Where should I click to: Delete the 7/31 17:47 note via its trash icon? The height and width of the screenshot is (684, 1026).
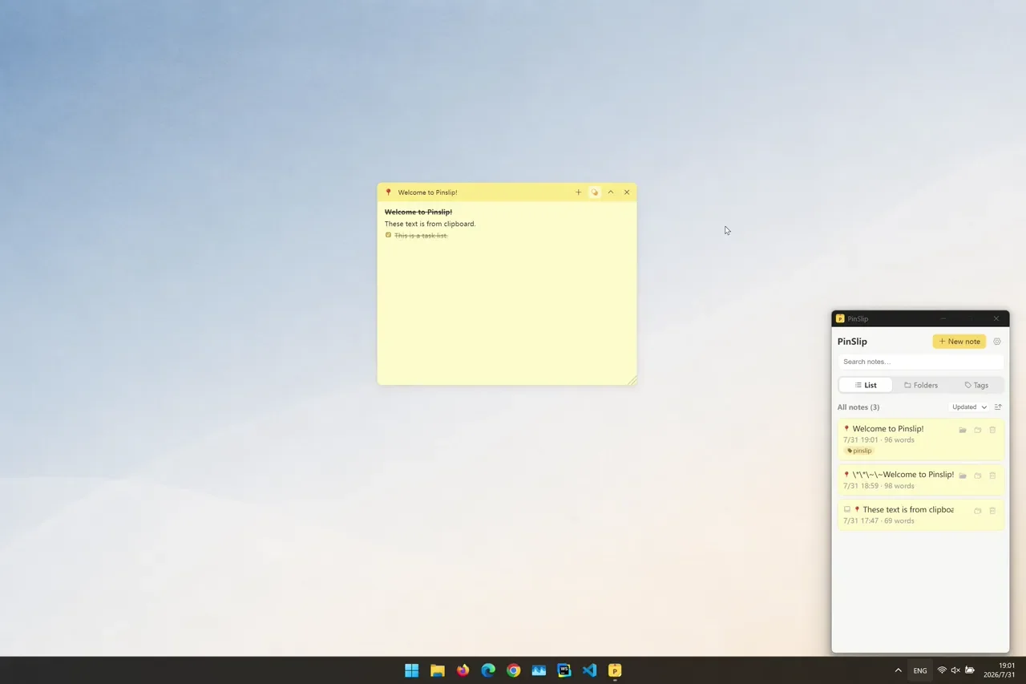992,511
